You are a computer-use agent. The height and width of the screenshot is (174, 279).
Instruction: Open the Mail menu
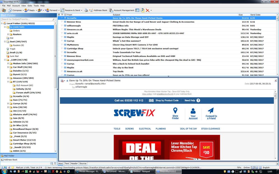coord(9,6)
